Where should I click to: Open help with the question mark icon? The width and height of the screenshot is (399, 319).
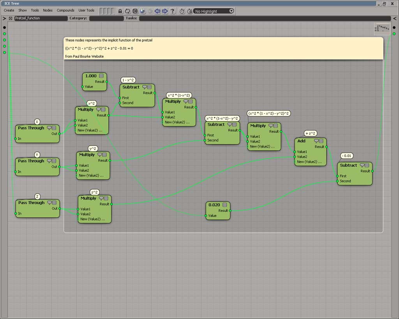172,11
